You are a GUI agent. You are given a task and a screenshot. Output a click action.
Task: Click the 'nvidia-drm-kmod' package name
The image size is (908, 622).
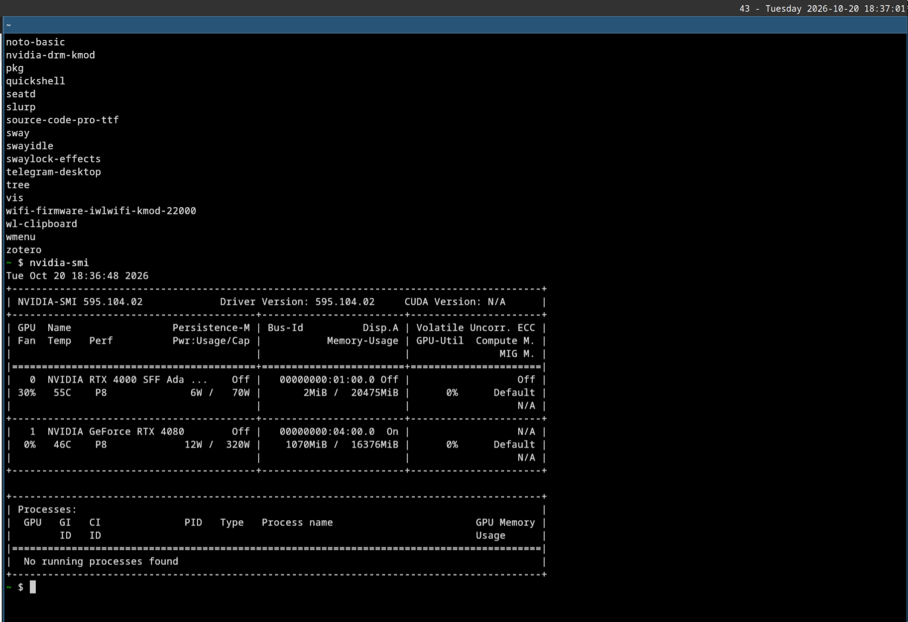point(50,55)
